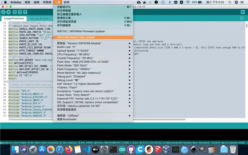Open System Preferences gear in Dock

[x=104, y=149]
